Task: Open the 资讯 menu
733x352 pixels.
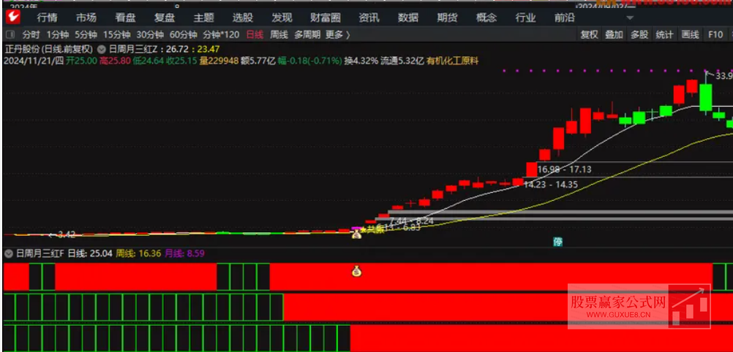Action: (x=369, y=18)
